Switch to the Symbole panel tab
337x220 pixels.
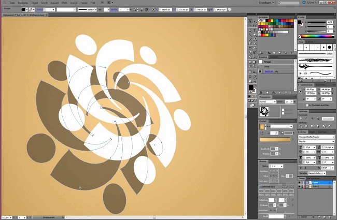point(310,42)
